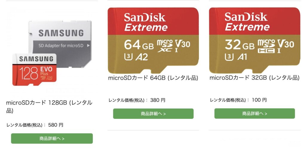The height and width of the screenshot is (150, 306).
Task: Click the V30 icon on the 64GB card
Action: [183, 44]
